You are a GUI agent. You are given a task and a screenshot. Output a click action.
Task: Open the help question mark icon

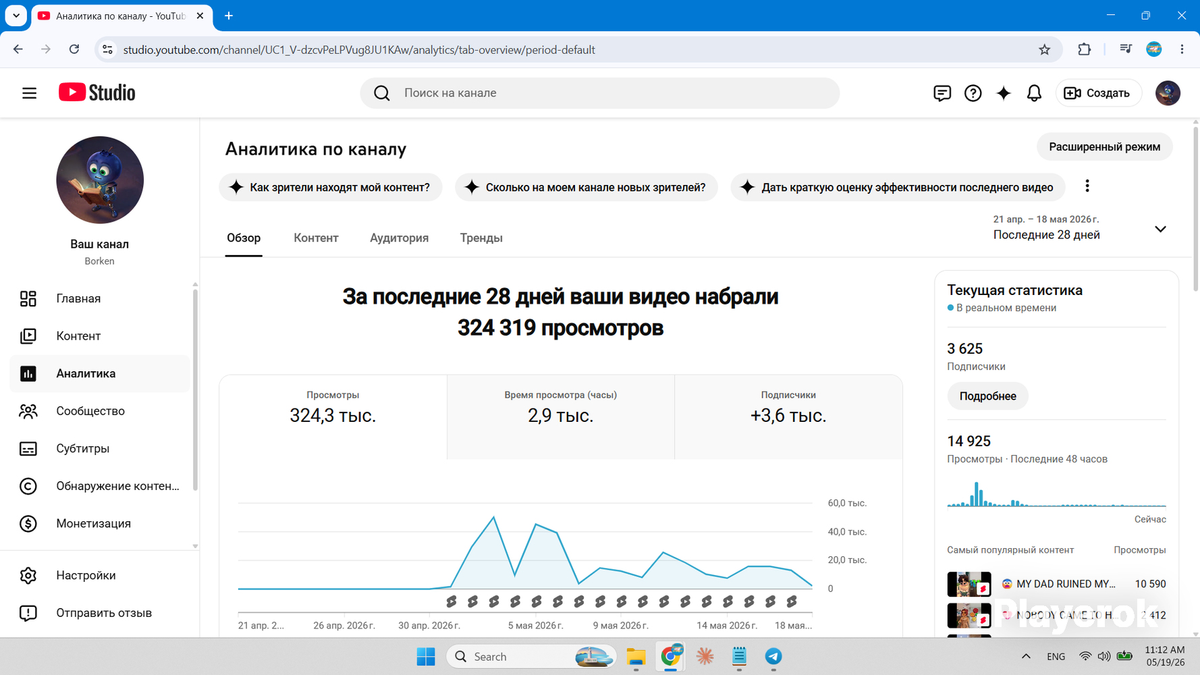[x=973, y=93]
